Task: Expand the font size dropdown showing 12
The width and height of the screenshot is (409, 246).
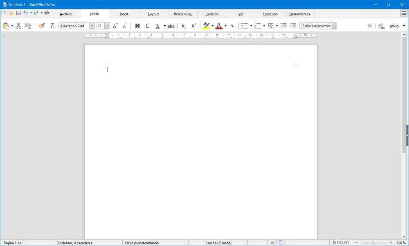Action: [x=107, y=26]
